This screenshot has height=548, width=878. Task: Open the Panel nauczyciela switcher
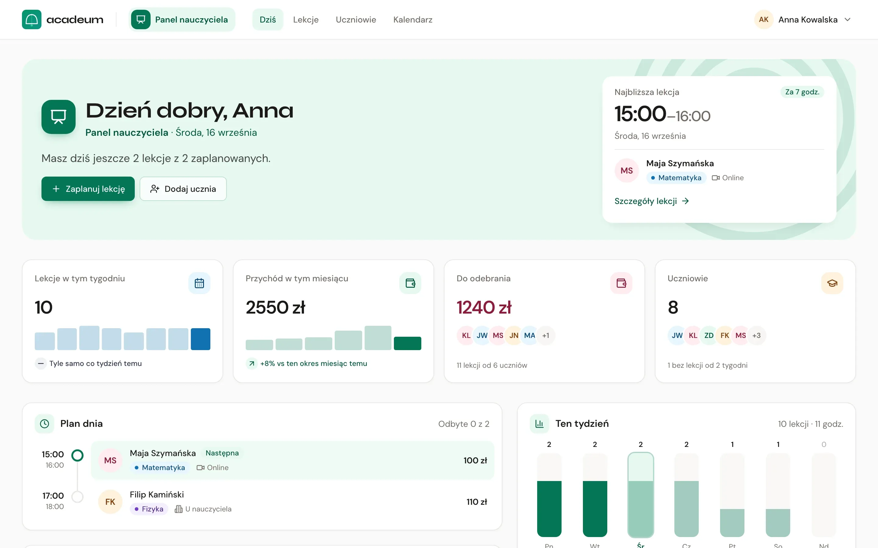[182, 19]
